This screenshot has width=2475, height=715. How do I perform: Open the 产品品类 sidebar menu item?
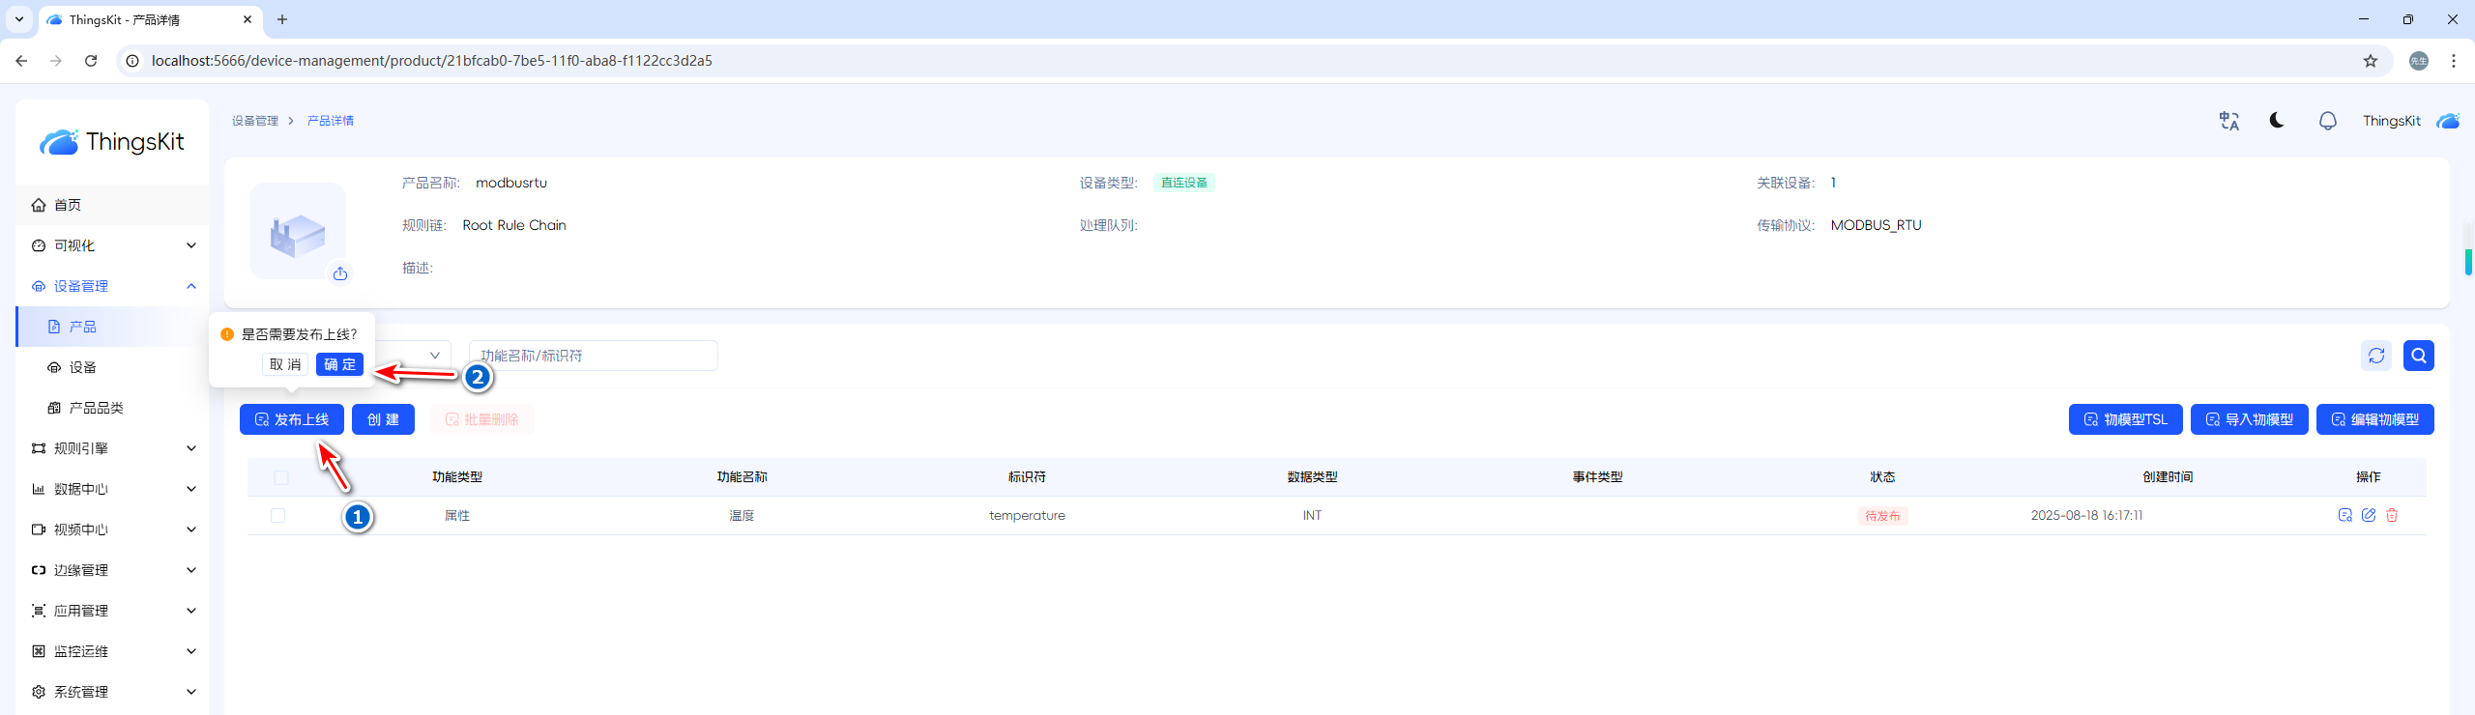pyautogui.click(x=97, y=408)
